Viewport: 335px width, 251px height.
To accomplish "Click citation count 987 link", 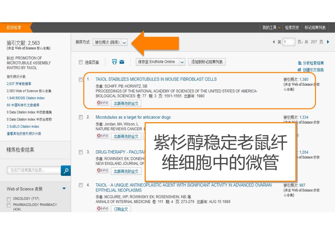I will coord(302,185).
